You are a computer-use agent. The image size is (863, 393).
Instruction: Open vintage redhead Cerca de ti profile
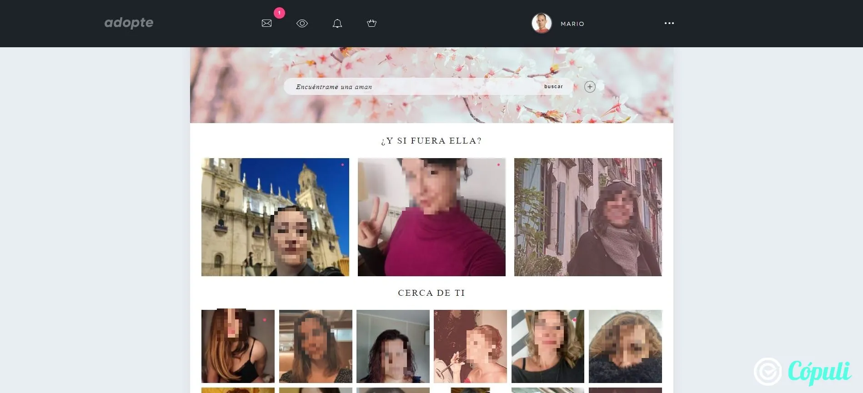pyautogui.click(x=470, y=346)
